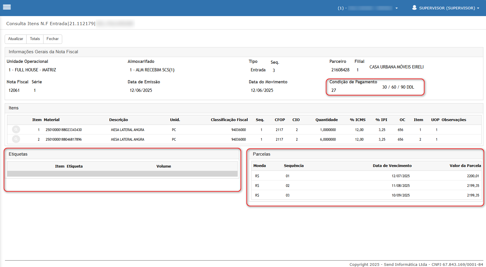Click unit 1 - FULL HOUSE - MATRIZ
The image size is (486, 267).
(32, 70)
